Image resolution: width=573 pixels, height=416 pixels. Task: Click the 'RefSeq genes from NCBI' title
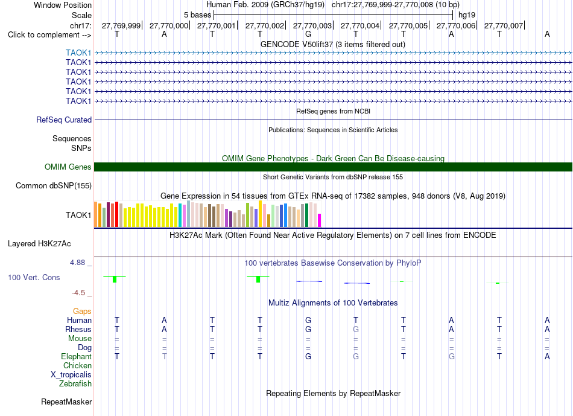333,111
